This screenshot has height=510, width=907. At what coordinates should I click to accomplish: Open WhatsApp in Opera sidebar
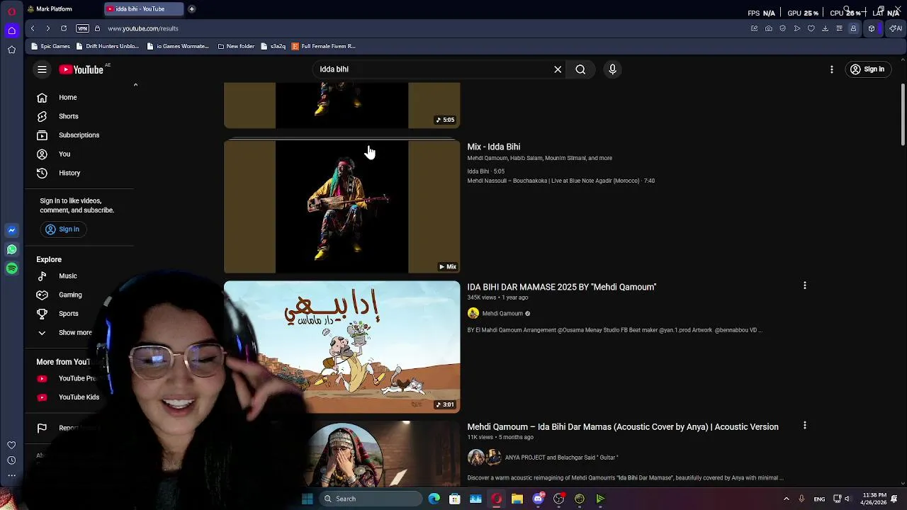11,249
